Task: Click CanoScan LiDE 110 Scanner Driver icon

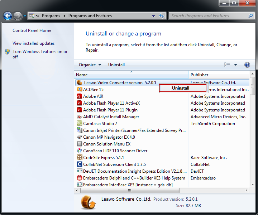Action: coord(79,150)
